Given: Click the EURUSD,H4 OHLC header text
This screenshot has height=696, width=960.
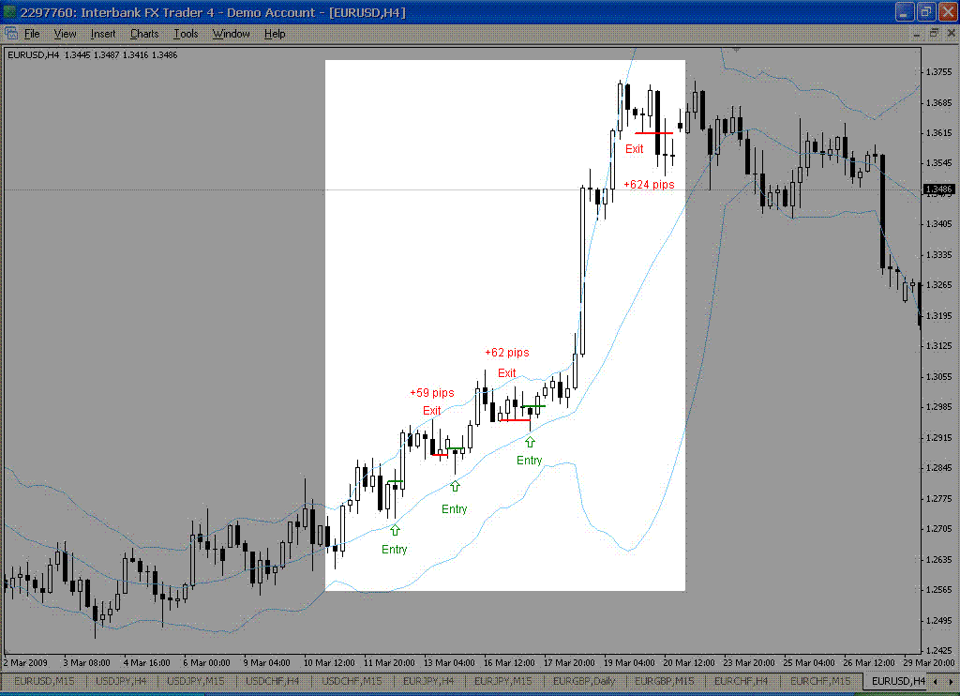Looking at the screenshot, I should tap(92, 54).
